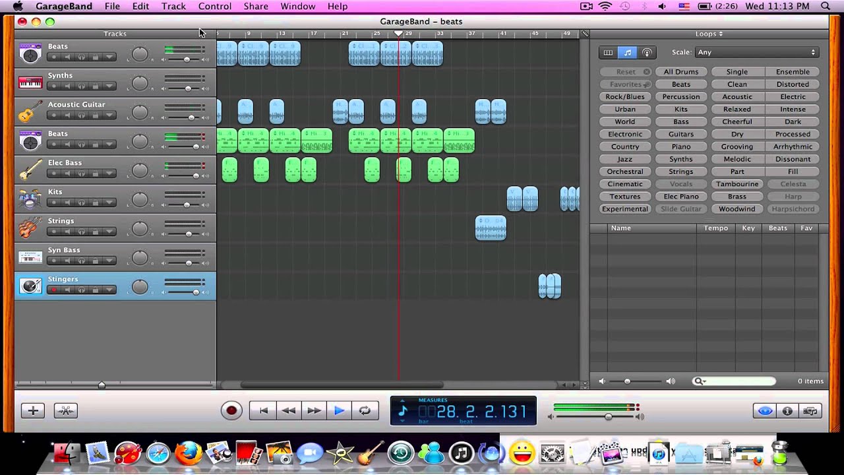Click the Reset keywords button

pos(626,72)
